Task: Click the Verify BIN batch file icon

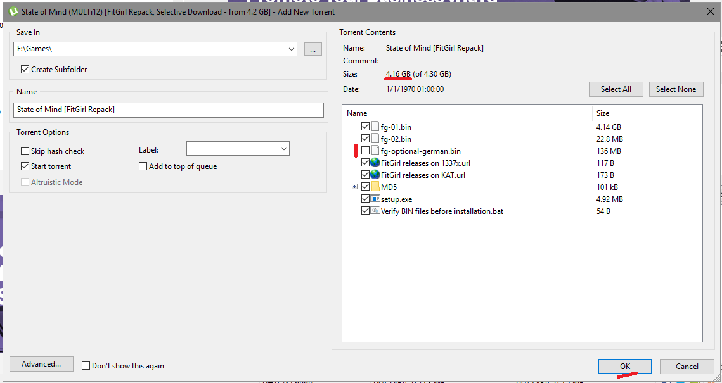Action: click(x=375, y=211)
